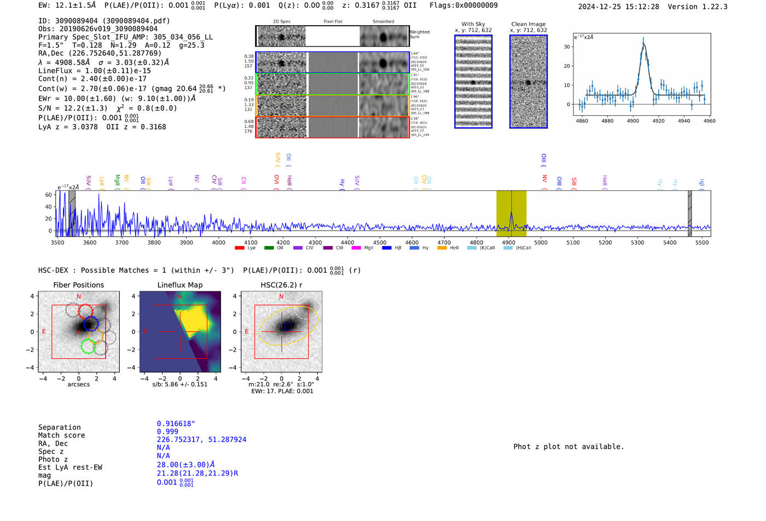Click the EW: 12.1±1.5Å header text
Viewport: 766px width, 521px height.
click(x=67, y=5)
